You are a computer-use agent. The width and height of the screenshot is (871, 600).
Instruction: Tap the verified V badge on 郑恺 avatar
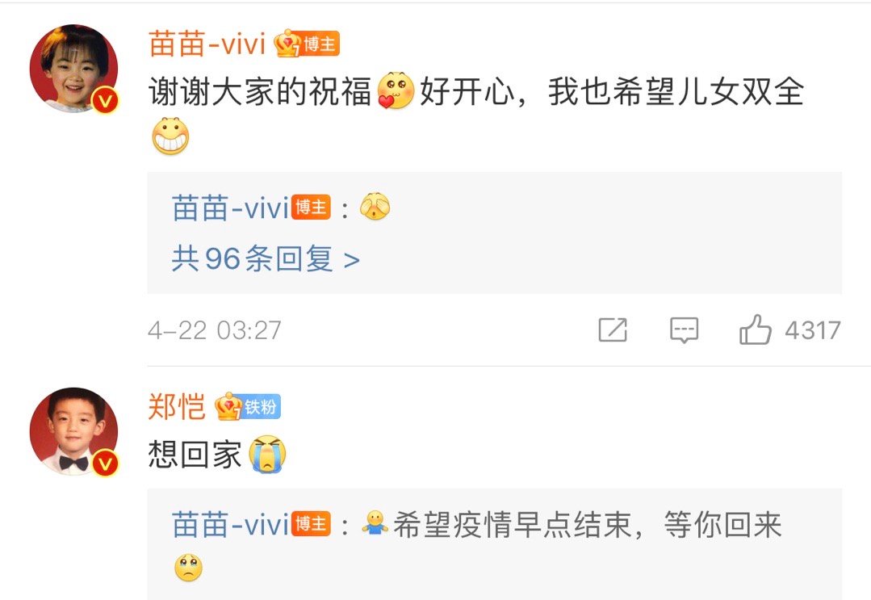click(x=105, y=462)
